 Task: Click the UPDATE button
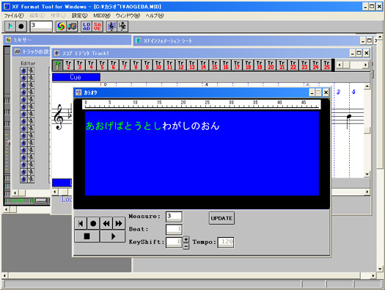tap(221, 218)
